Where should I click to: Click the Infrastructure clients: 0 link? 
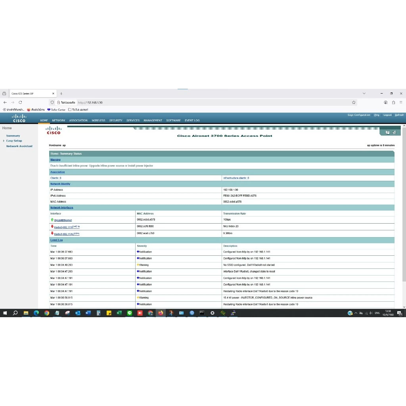(x=236, y=178)
